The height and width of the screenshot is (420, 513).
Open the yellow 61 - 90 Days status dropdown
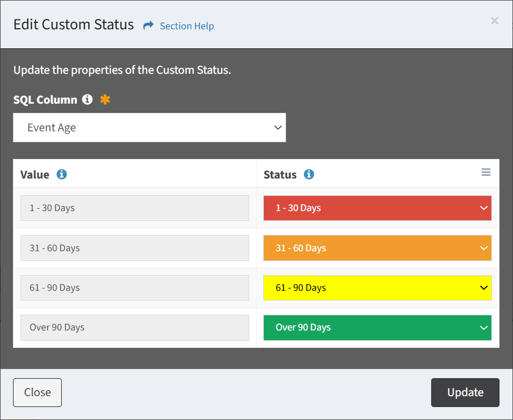click(x=377, y=288)
